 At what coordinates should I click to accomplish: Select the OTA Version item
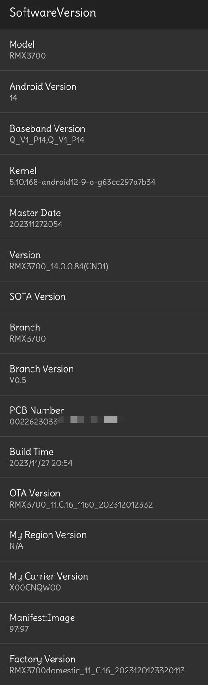[x=104, y=499]
